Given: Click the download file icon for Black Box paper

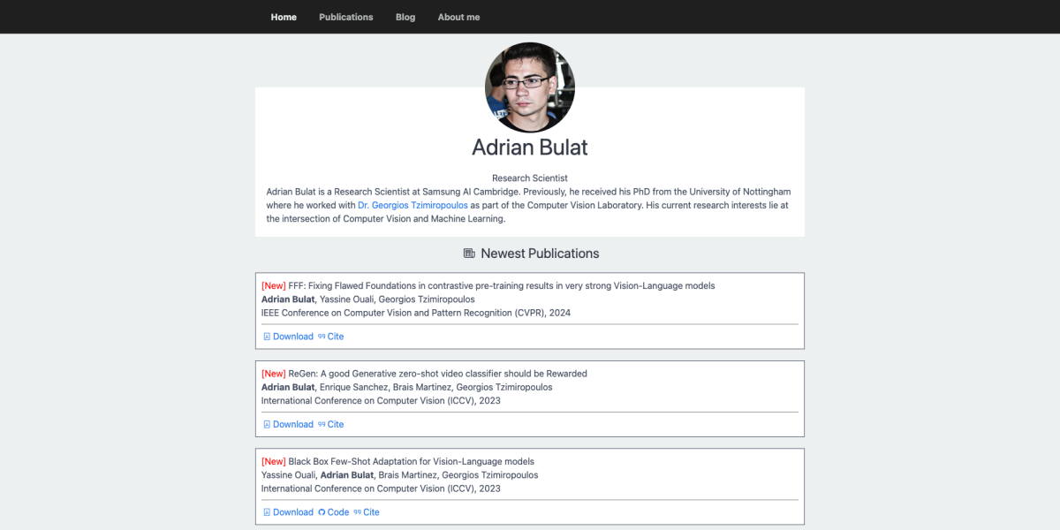Looking at the screenshot, I should pyautogui.click(x=267, y=512).
